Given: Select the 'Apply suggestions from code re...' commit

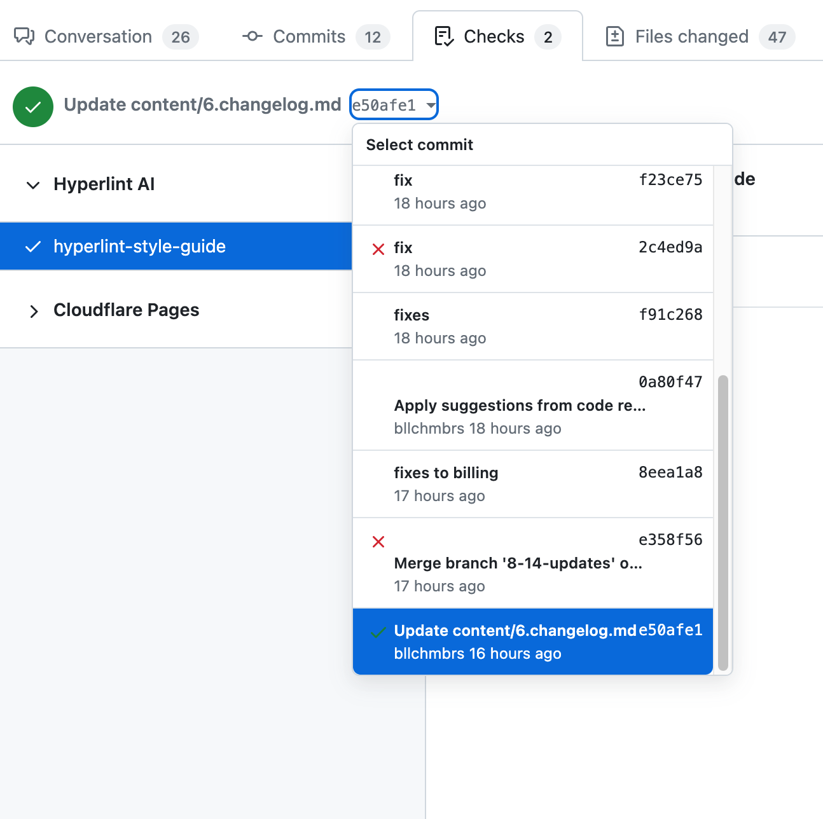Looking at the screenshot, I should tap(533, 406).
